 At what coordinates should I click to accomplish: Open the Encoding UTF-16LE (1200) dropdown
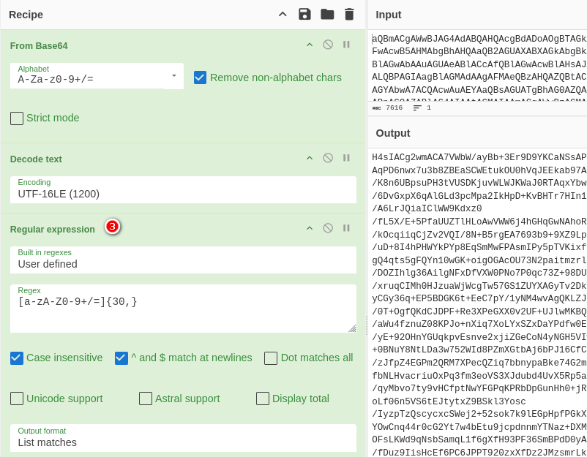(x=183, y=189)
